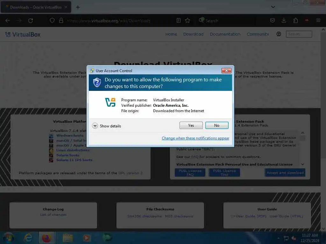Click the network tray icon

tap(286, 238)
